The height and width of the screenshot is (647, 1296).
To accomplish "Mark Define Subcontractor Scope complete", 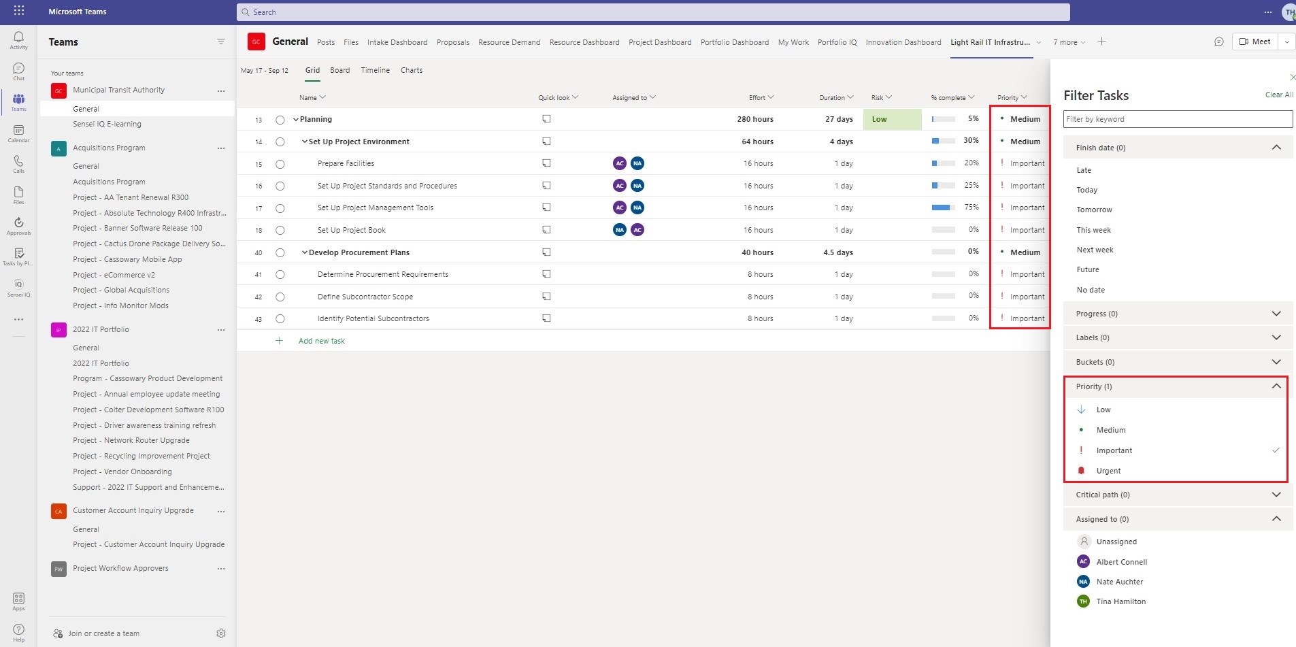I will pos(280,297).
